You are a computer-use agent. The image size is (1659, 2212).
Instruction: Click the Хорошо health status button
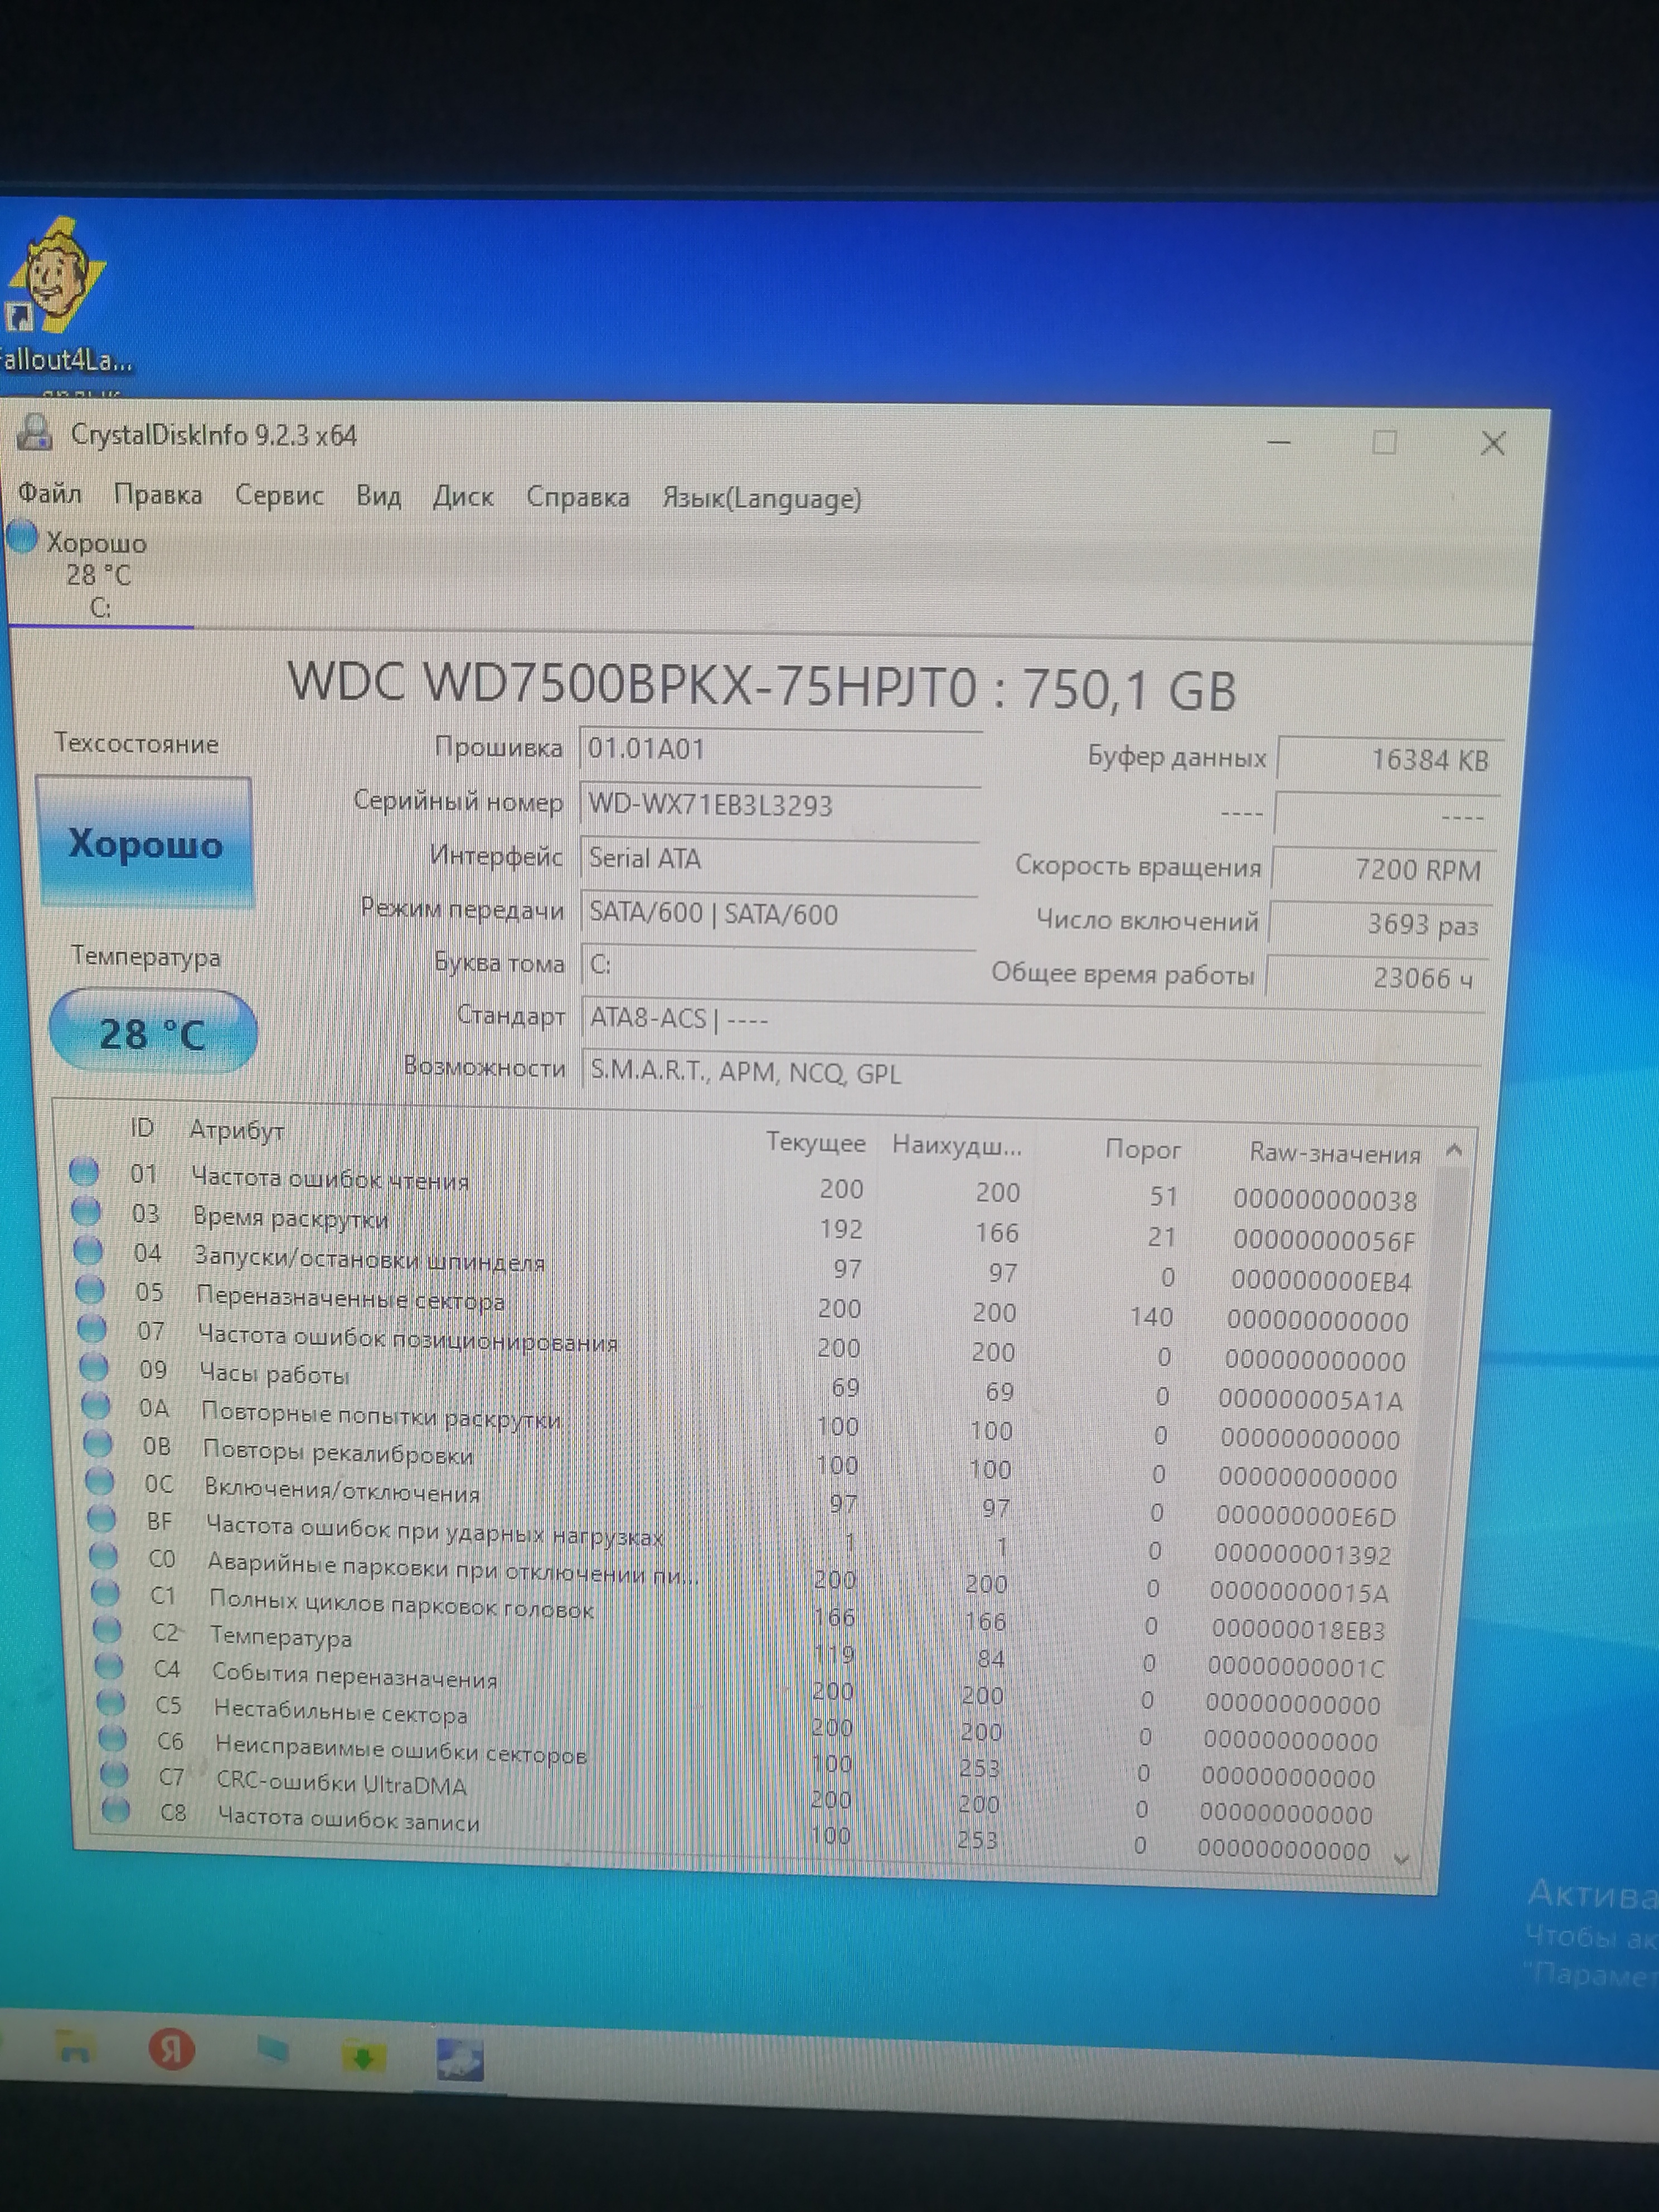146,843
